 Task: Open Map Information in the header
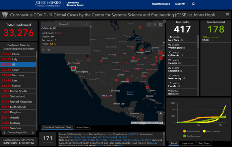(x=161, y=4)
